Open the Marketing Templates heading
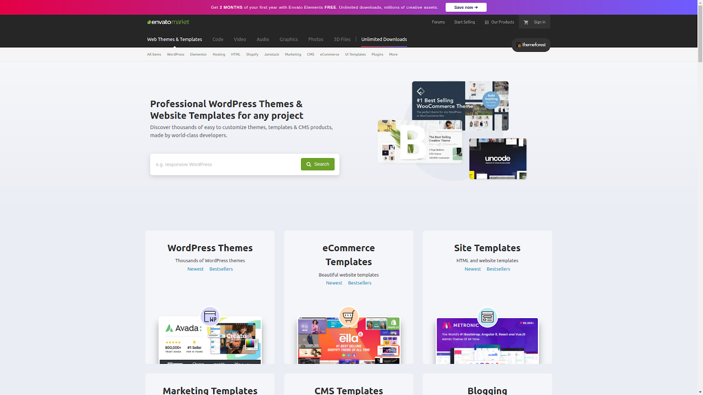The width and height of the screenshot is (703, 395). pyautogui.click(x=210, y=390)
